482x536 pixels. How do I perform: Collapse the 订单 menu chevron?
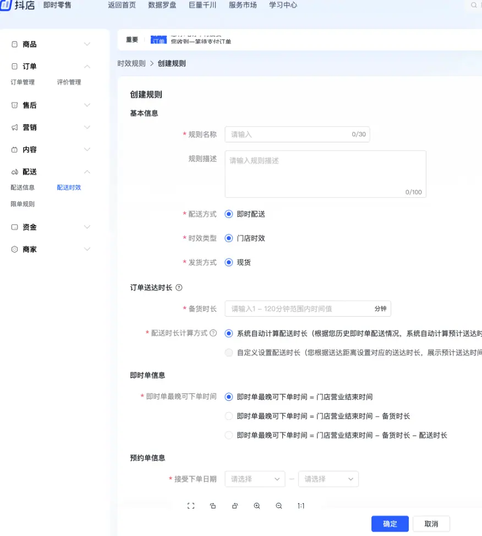(87, 67)
